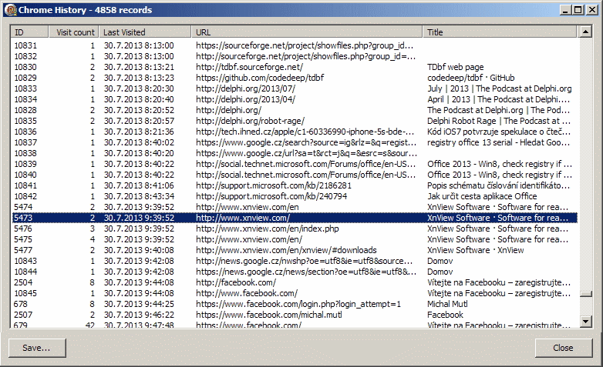Click the Save... button
Screen dimensions: 603x367
coord(37,348)
